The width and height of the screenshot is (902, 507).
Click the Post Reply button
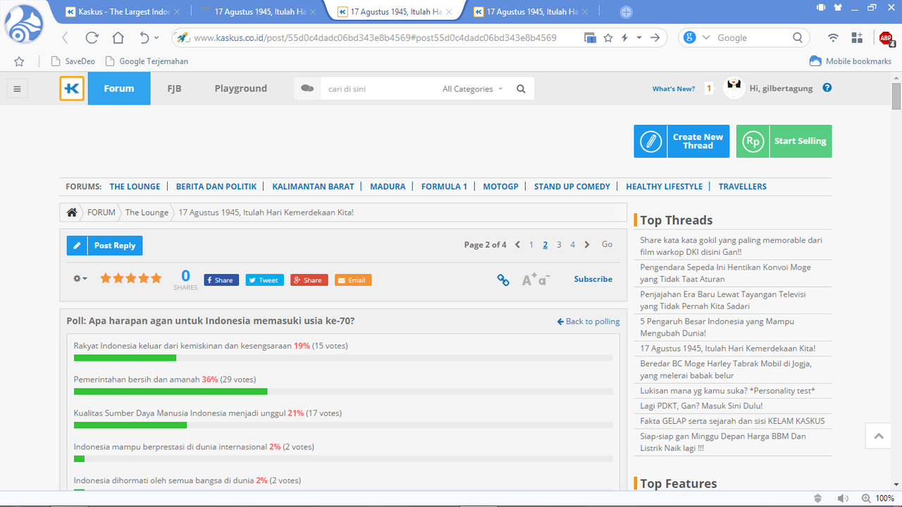tap(105, 245)
